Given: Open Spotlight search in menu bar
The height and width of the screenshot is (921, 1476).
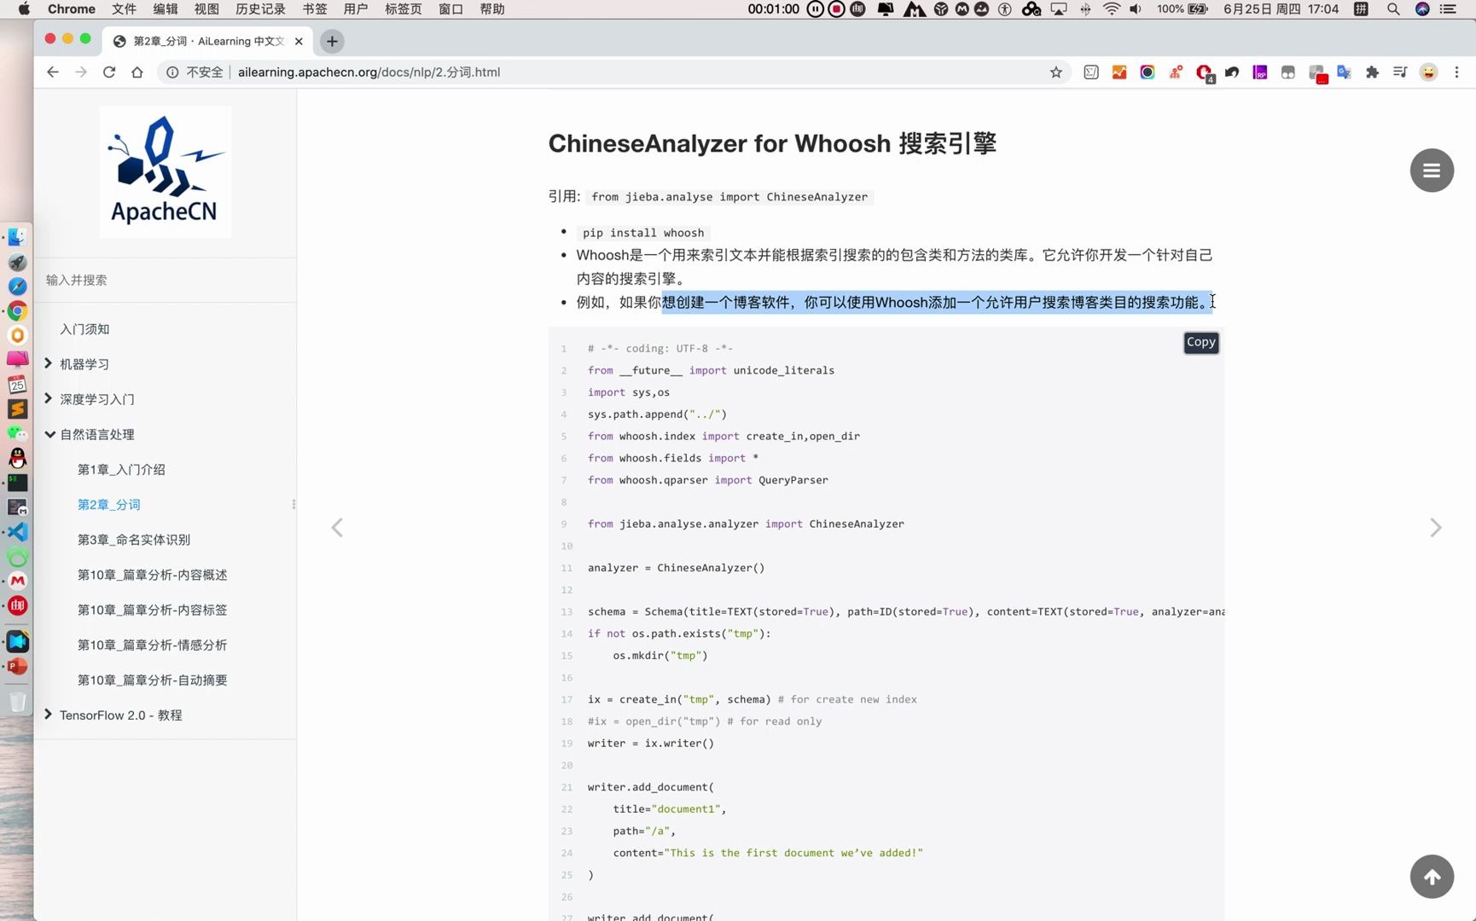Looking at the screenshot, I should [x=1393, y=9].
